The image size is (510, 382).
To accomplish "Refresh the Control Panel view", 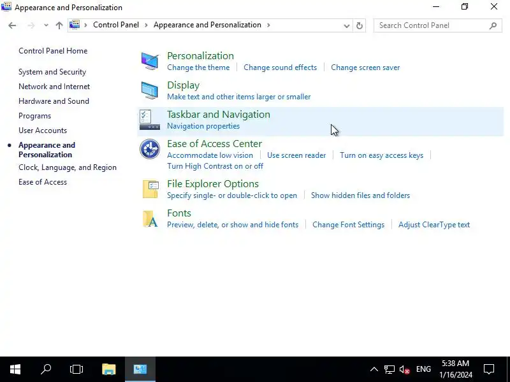I will point(359,25).
